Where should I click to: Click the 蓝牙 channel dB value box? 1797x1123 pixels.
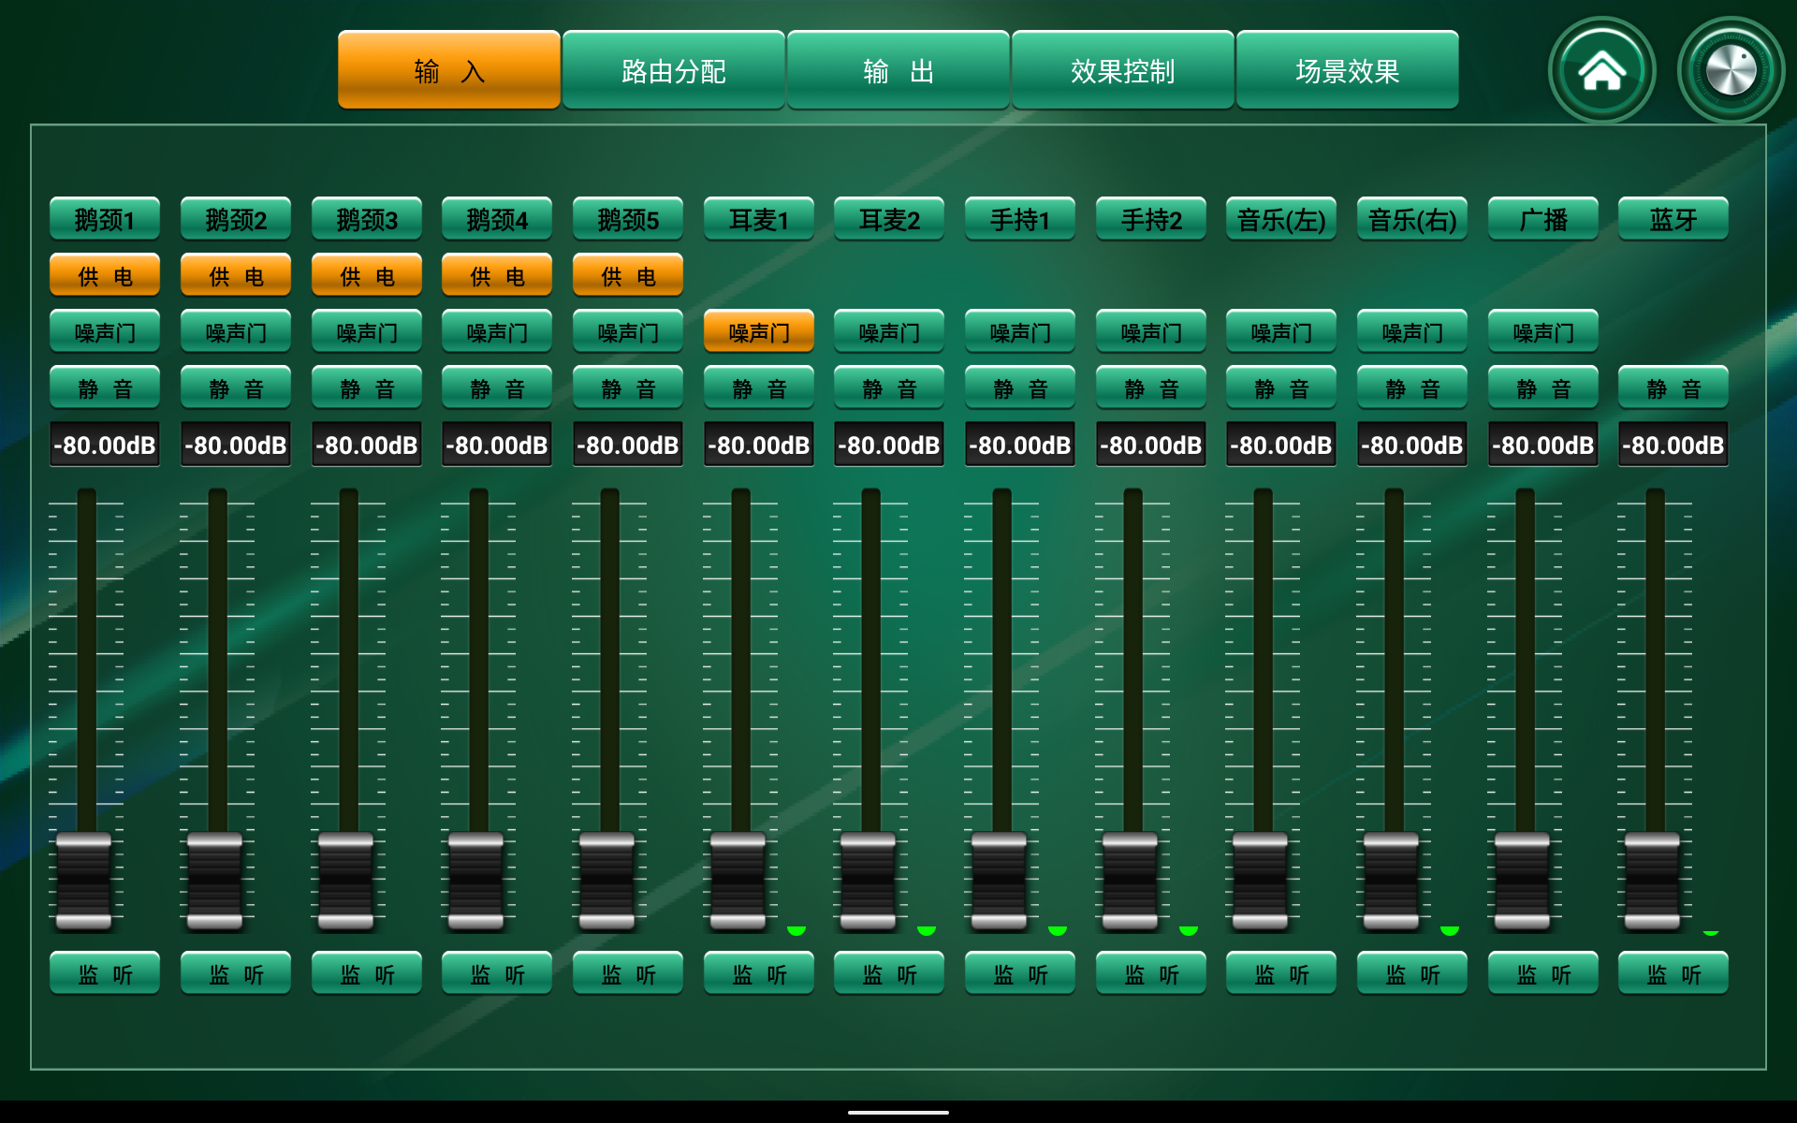[1673, 445]
